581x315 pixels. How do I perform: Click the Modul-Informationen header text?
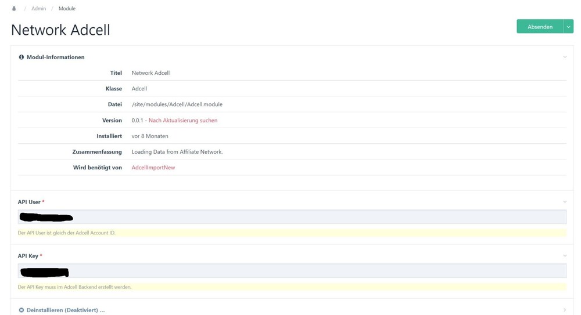(x=56, y=57)
